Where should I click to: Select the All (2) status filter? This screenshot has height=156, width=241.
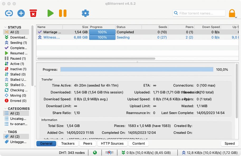pyautogui.click(x=16, y=32)
